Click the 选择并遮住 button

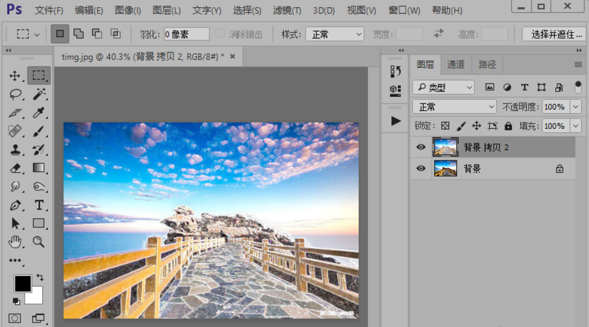554,34
